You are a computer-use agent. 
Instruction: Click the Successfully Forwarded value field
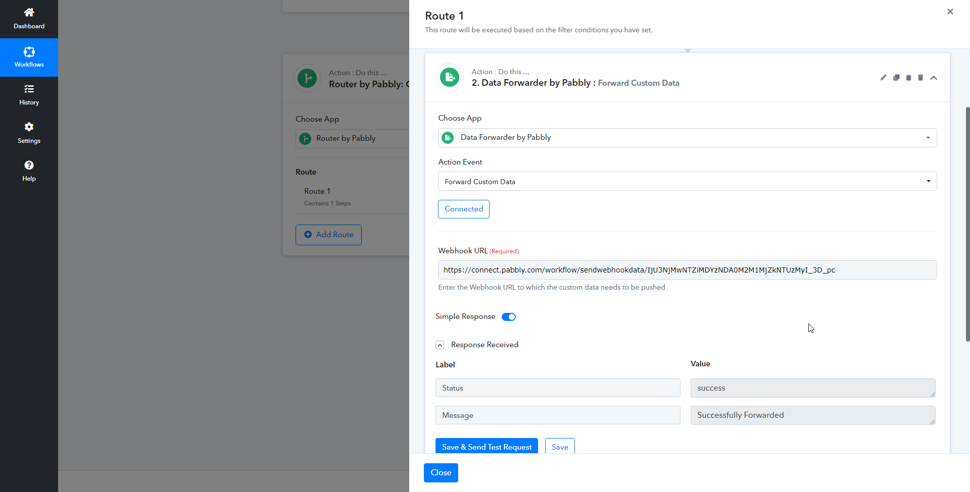click(813, 415)
